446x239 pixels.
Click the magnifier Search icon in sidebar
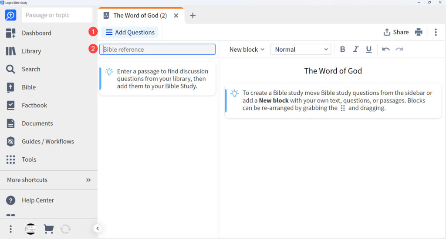pyautogui.click(x=10, y=69)
